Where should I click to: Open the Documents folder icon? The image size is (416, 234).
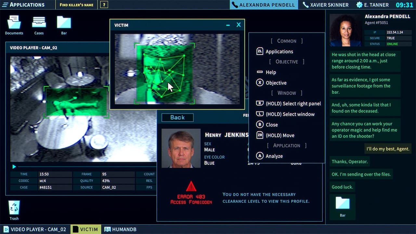[x=14, y=23]
